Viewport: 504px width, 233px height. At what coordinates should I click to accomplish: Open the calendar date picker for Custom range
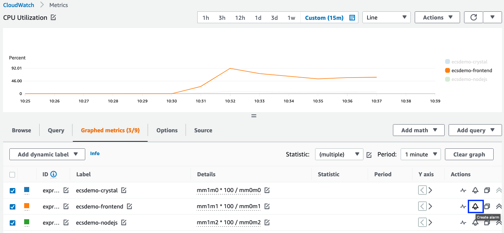(x=352, y=17)
